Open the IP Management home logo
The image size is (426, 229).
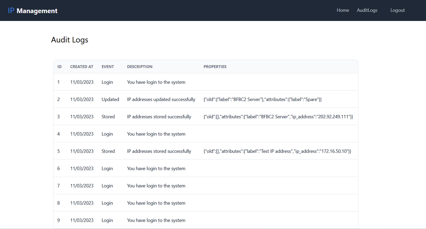33,11
